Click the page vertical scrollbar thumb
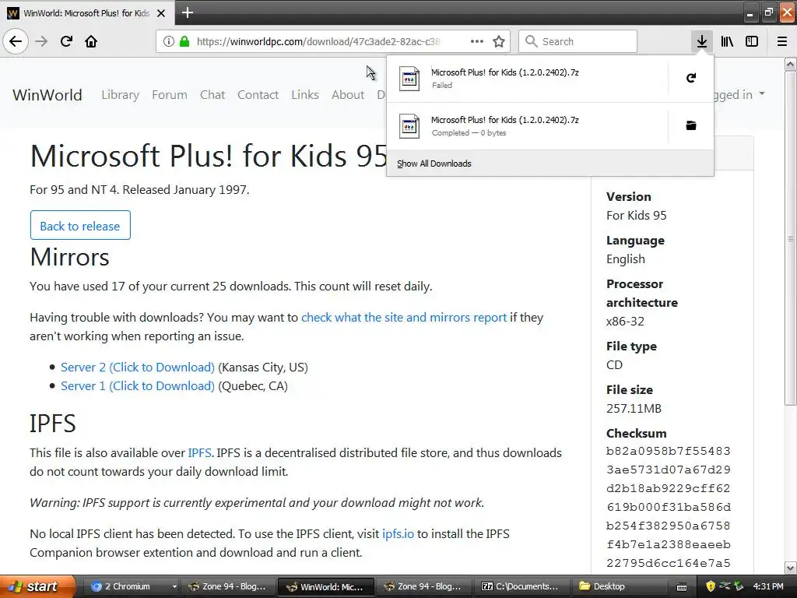 click(791, 238)
